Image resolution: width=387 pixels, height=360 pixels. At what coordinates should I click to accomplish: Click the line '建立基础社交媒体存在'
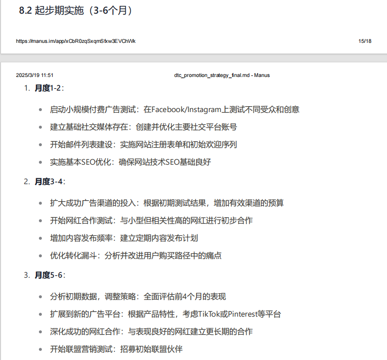pyautogui.click(x=144, y=127)
